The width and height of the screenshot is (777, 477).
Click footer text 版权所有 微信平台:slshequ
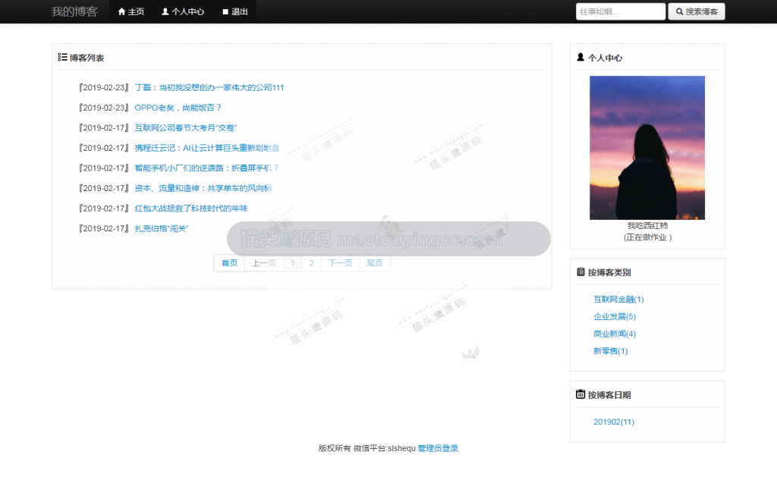(x=366, y=448)
